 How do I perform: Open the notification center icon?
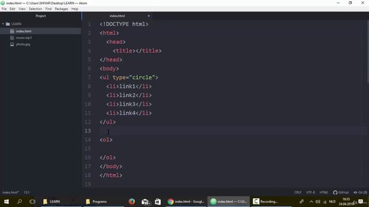(x=361, y=202)
